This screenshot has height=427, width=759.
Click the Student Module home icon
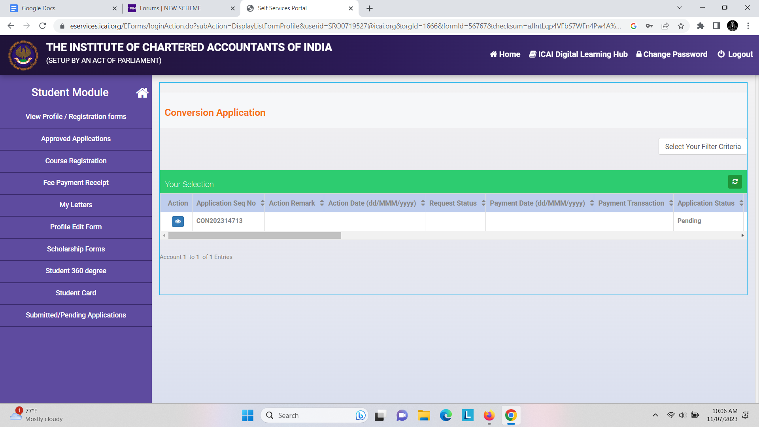pyautogui.click(x=142, y=93)
